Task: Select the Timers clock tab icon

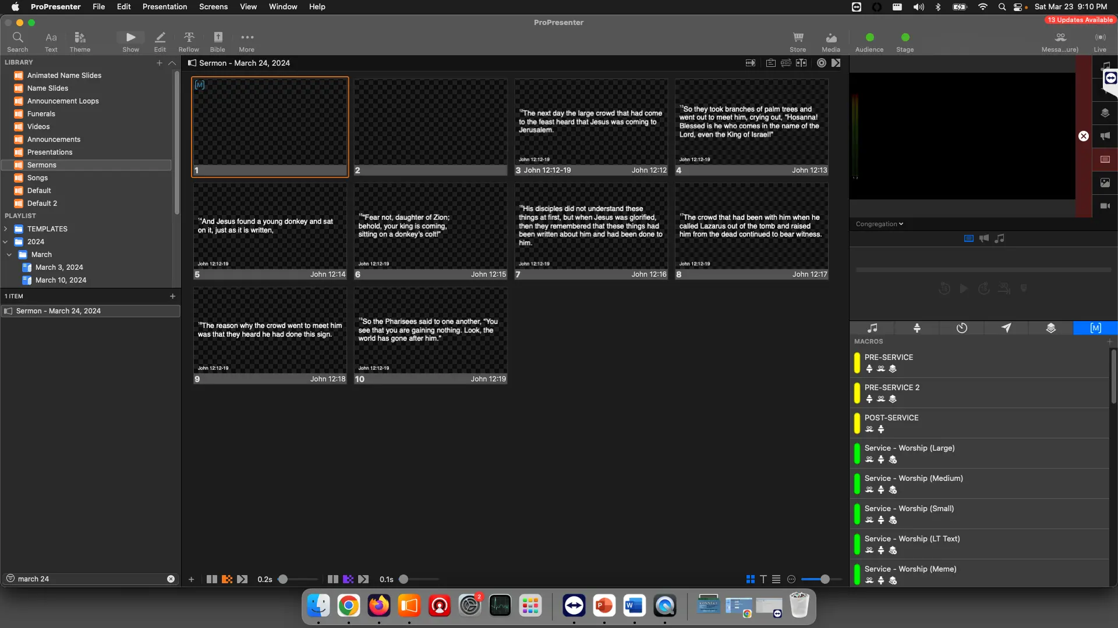Action: tap(961, 328)
